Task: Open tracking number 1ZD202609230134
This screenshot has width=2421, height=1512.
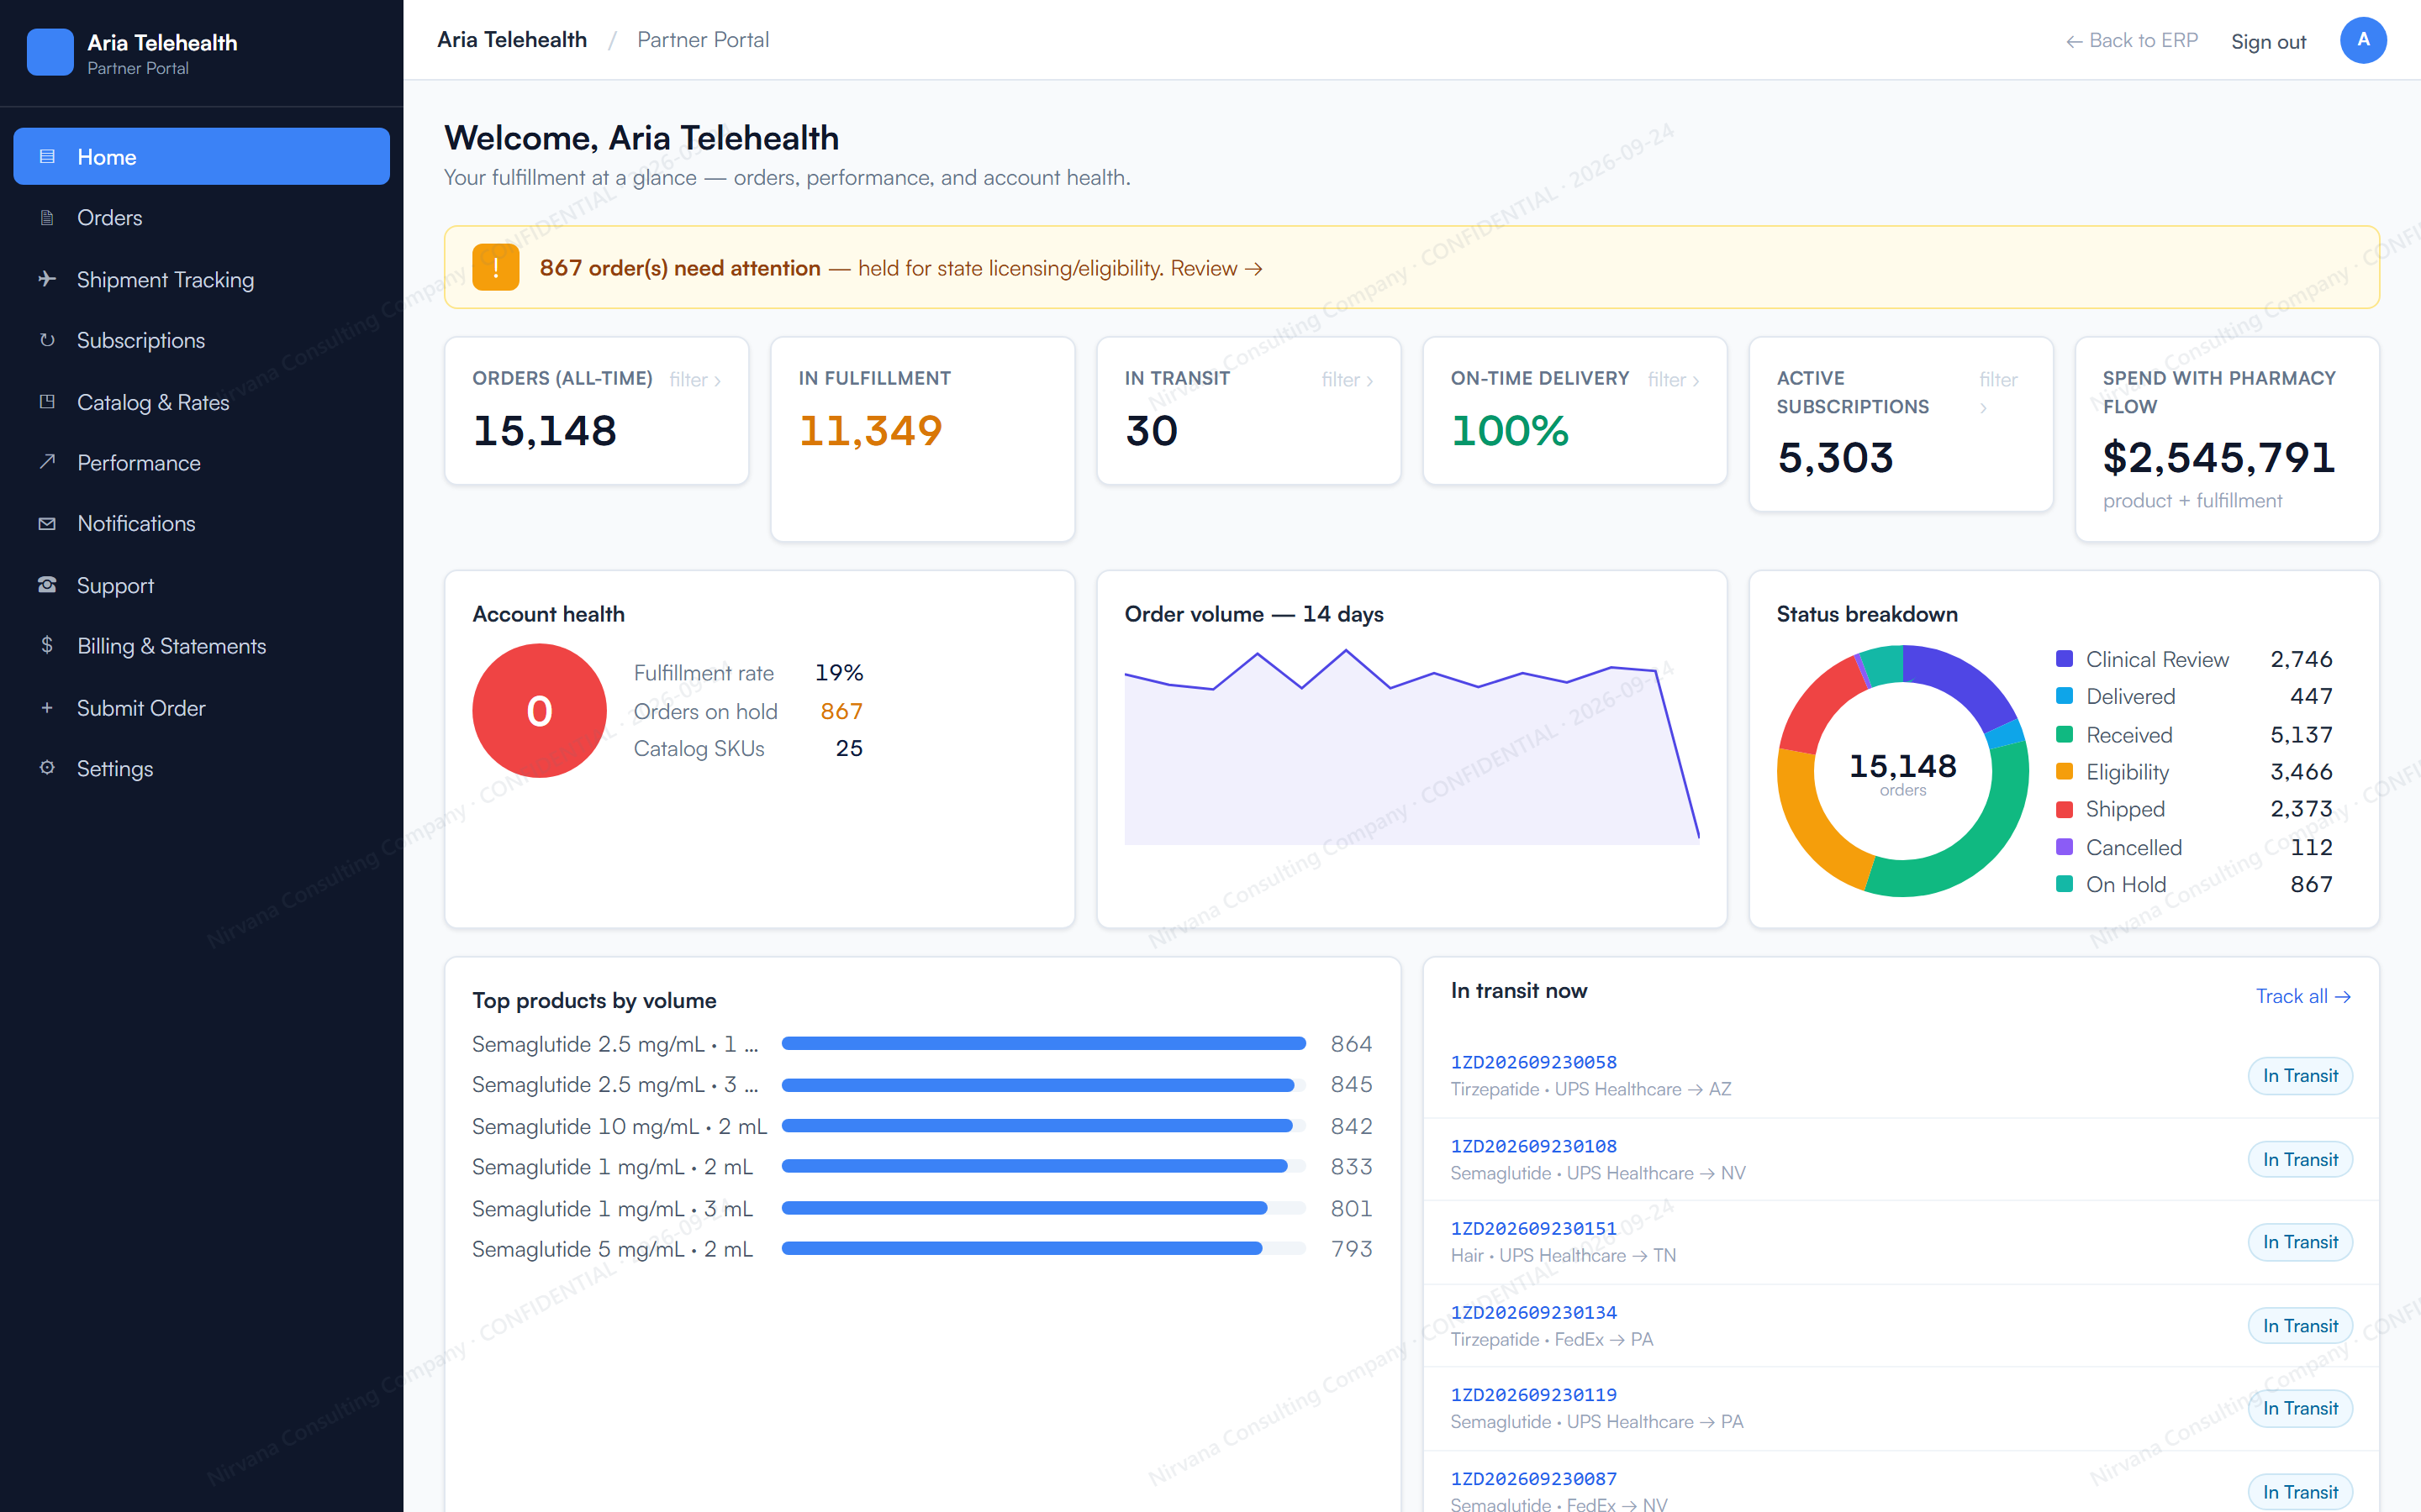Action: (1533, 1312)
